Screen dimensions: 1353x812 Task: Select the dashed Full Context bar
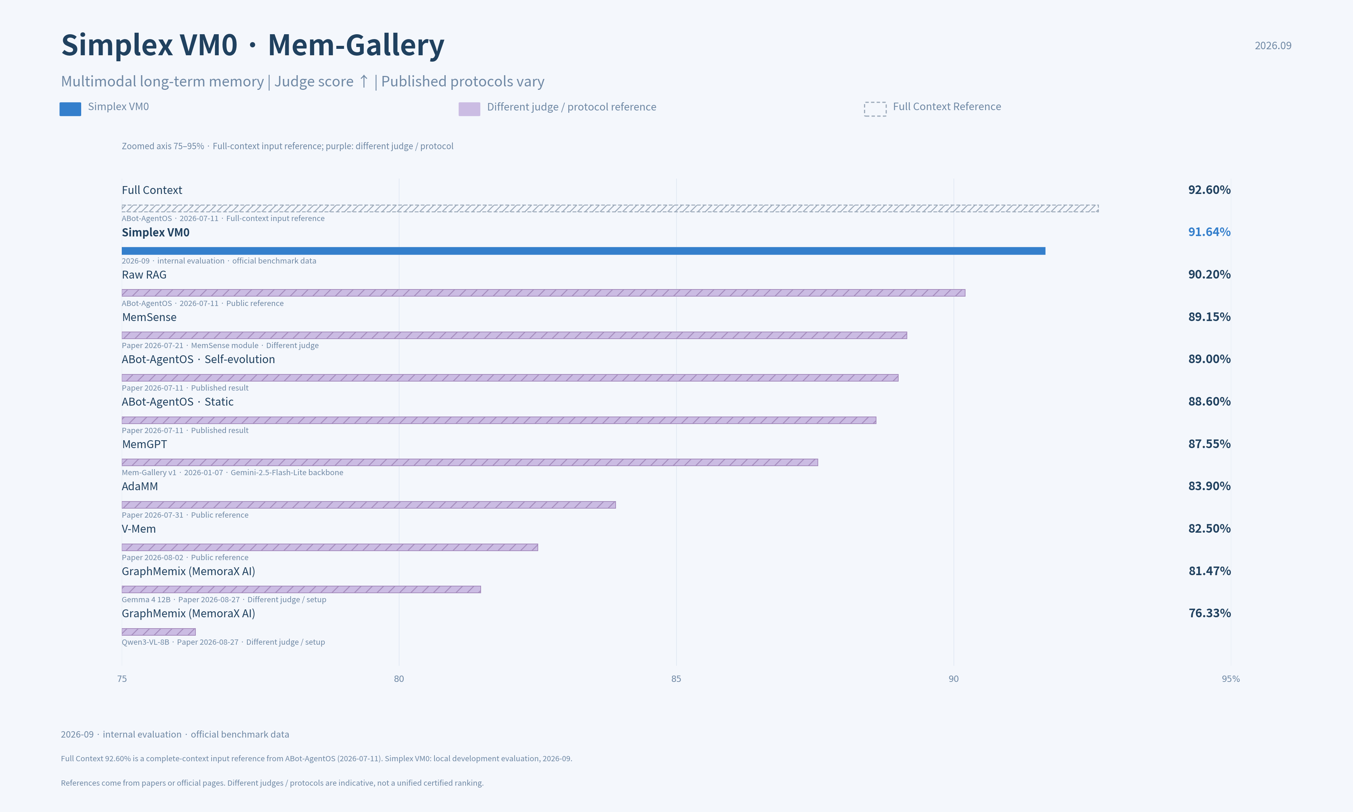click(610, 209)
